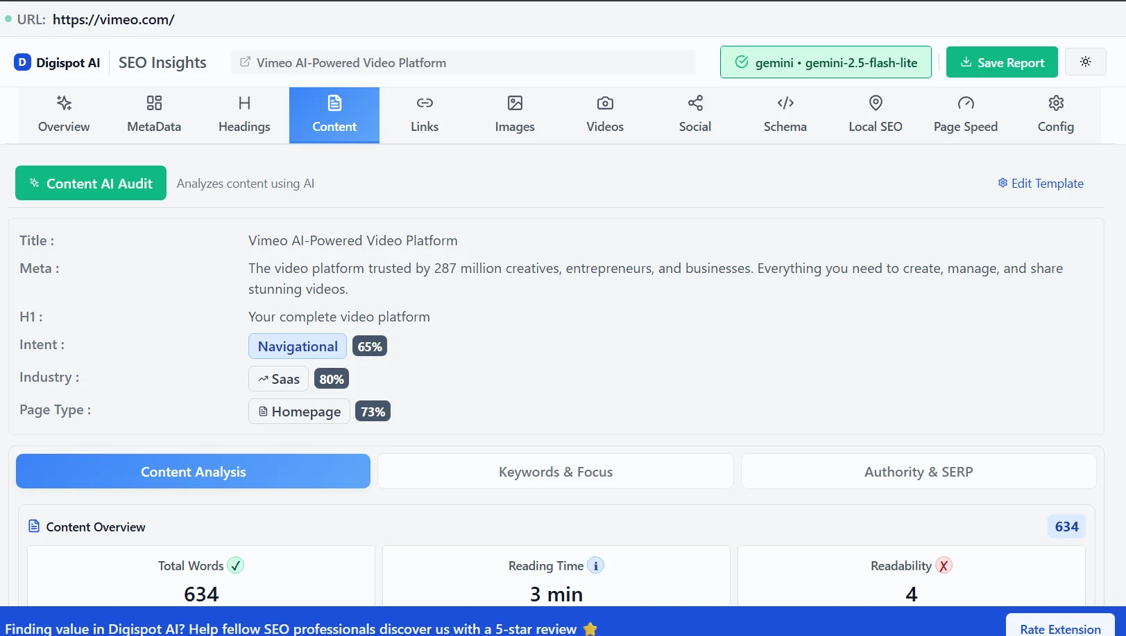Click the check-circle icon in the gemini button
This screenshot has width=1126, height=636.
click(x=742, y=62)
